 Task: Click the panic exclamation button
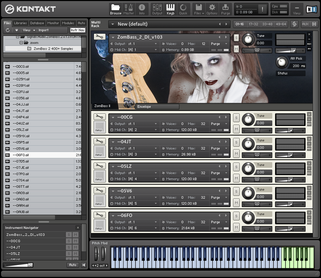[262, 9]
